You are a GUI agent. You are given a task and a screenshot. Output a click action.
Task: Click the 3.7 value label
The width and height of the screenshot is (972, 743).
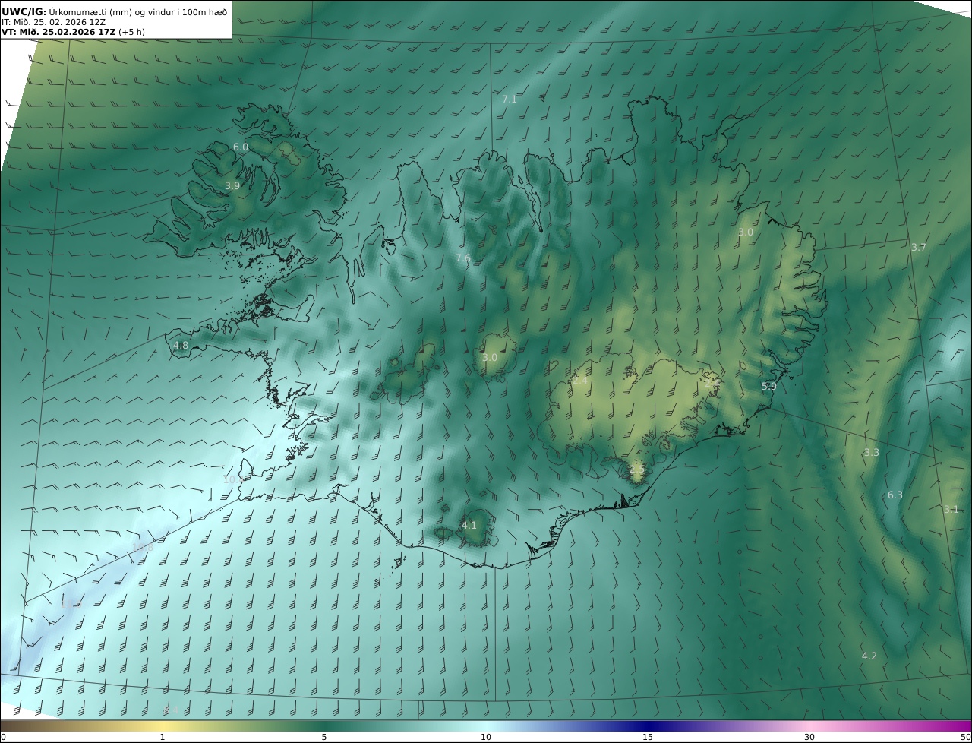tap(919, 248)
